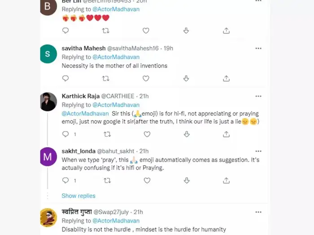Like the 'Necessity is the mother' tweet

(146, 78)
